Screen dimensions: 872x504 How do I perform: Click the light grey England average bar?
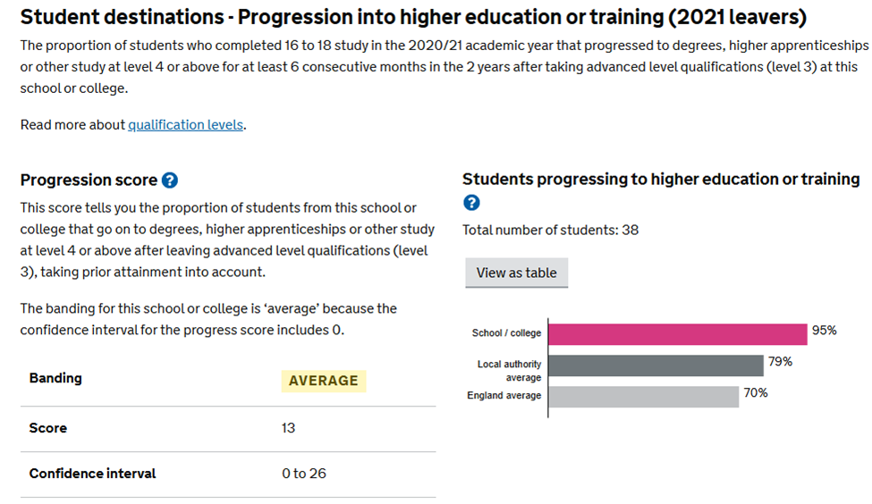[x=643, y=396]
